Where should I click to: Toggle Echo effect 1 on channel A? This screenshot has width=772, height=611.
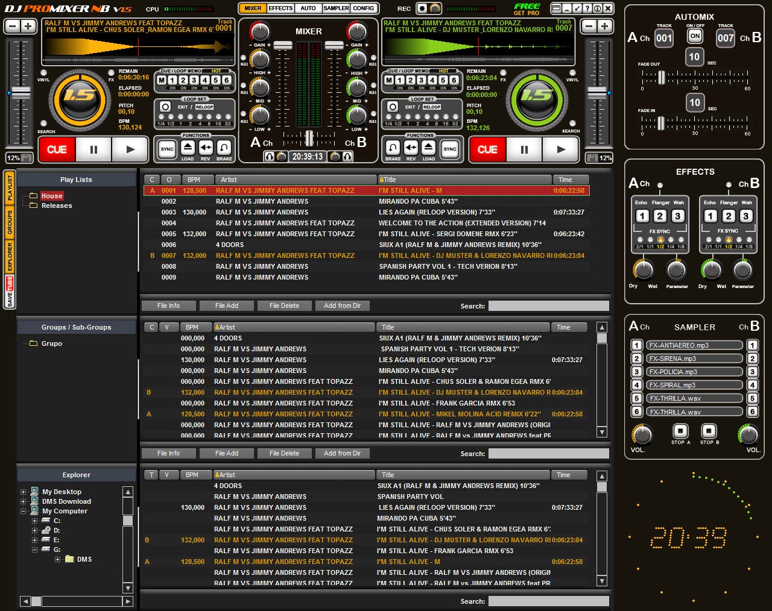click(x=642, y=216)
